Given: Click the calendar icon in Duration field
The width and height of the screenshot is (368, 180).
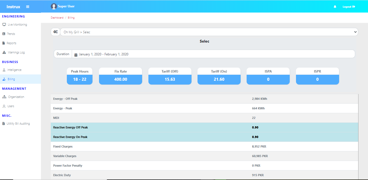Looking at the screenshot, I should click(76, 55).
